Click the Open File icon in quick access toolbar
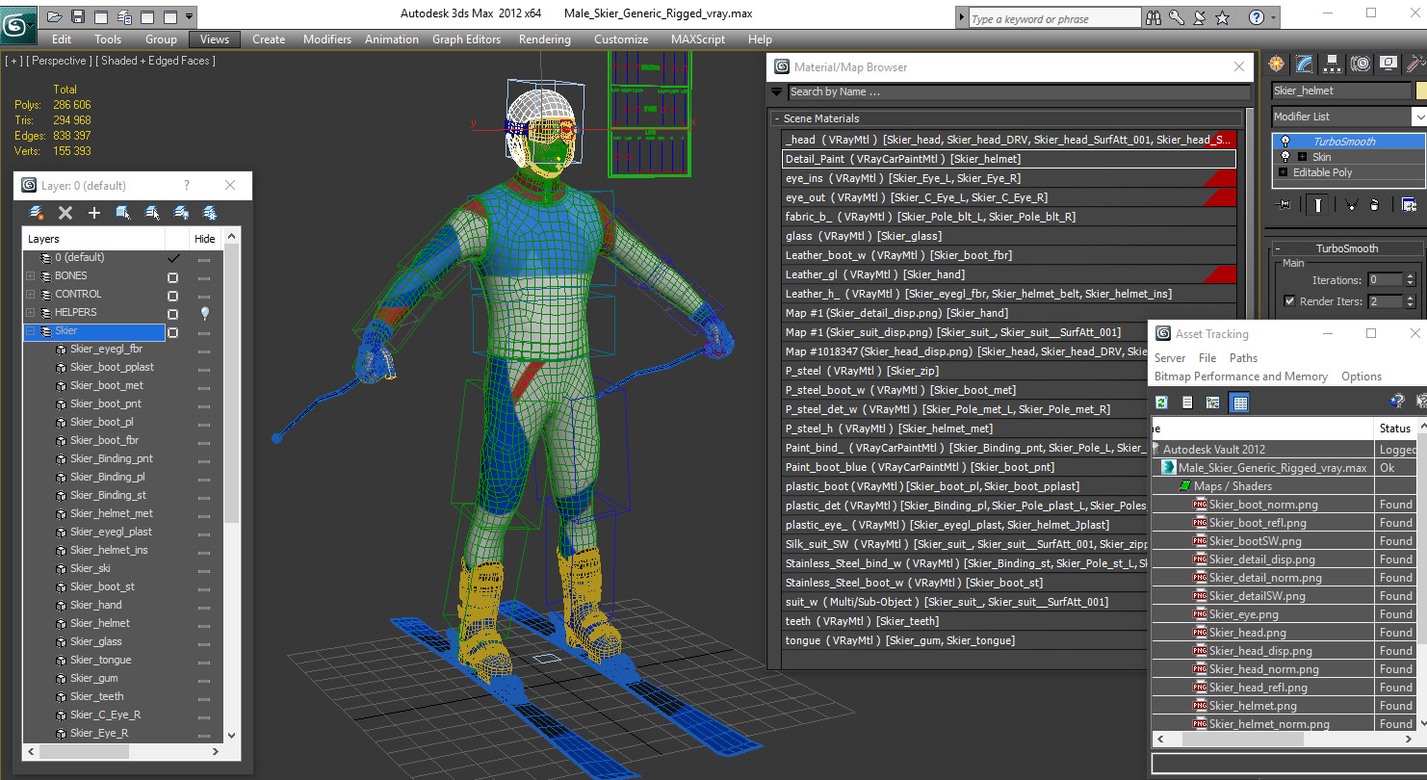This screenshot has width=1427, height=780. coord(55,16)
